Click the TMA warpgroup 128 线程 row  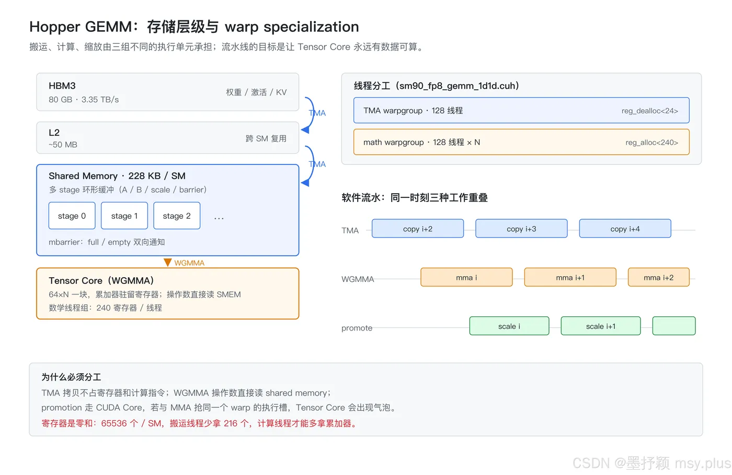click(x=521, y=111)
